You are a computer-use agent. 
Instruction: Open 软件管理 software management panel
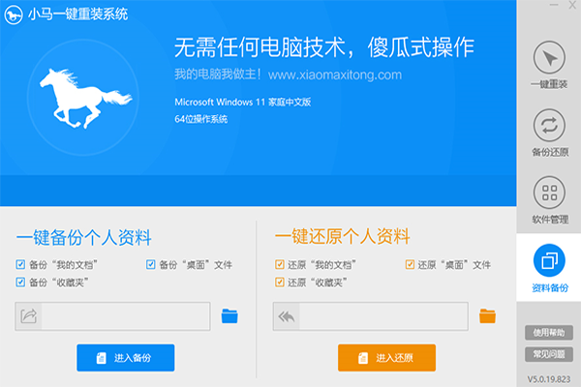point(549,199)
